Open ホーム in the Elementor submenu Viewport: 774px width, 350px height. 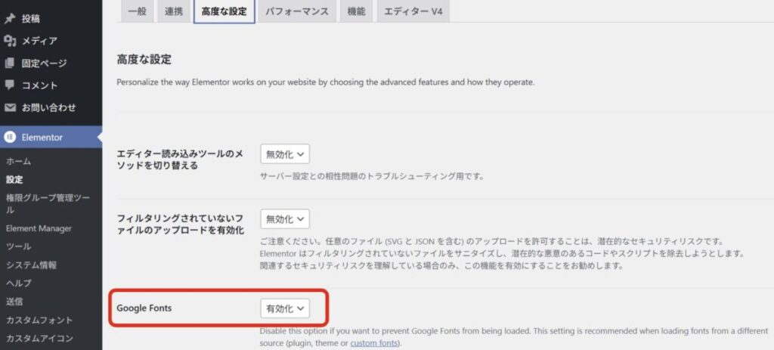pos(19,162)
